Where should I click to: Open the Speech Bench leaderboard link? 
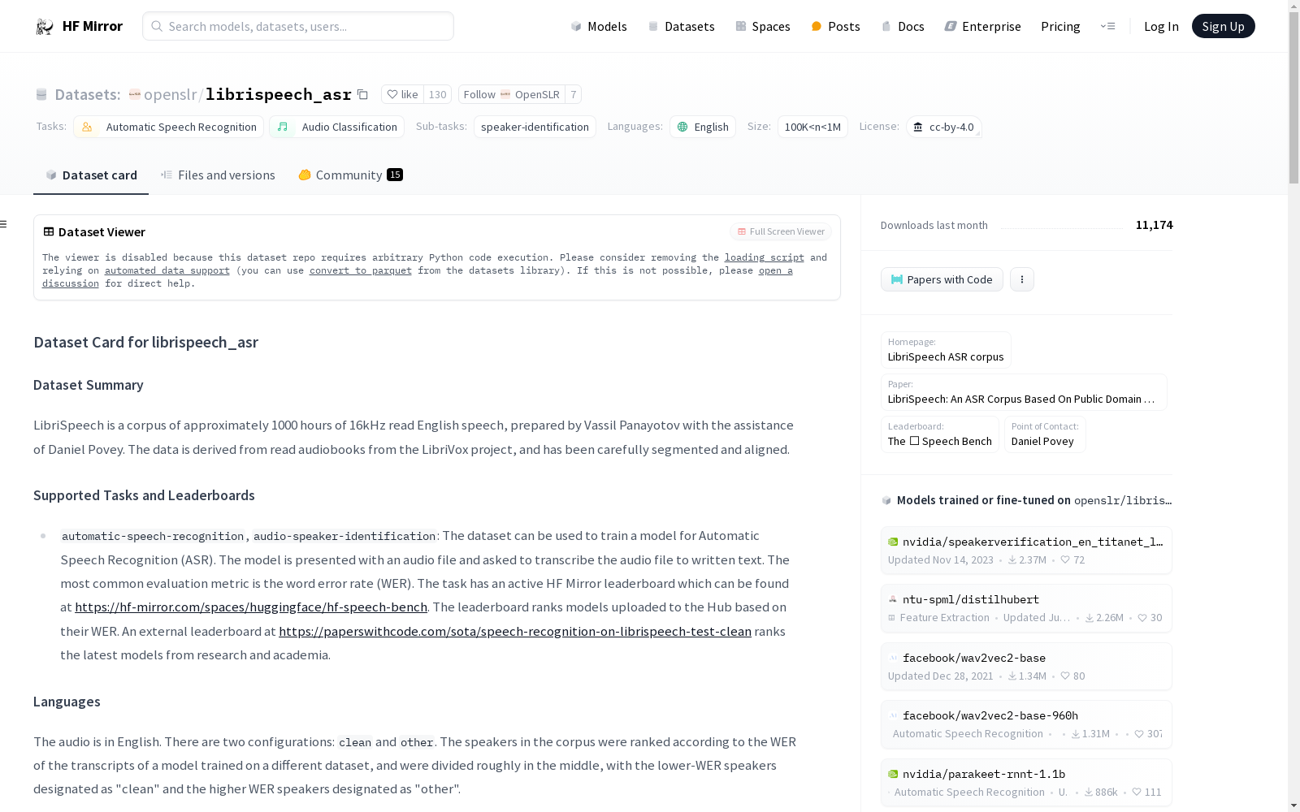(x=940, y=434)
